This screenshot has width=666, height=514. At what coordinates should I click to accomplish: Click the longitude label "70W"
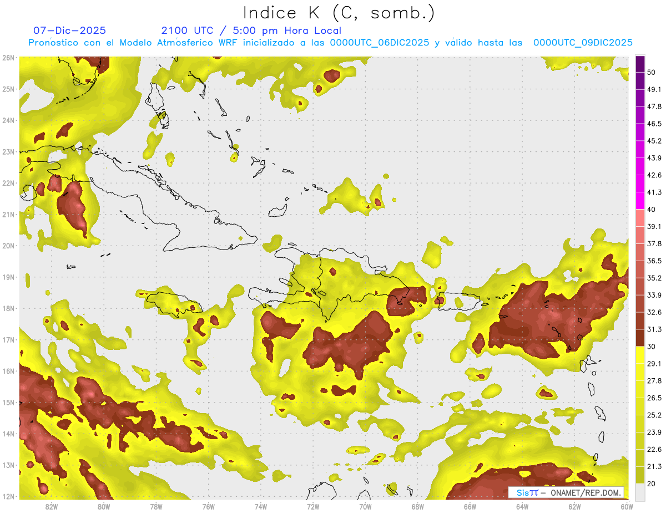365,506
